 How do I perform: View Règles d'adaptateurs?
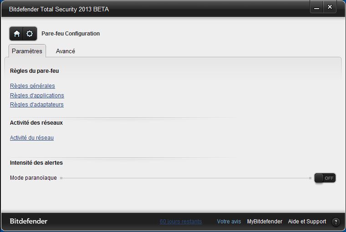pyautogui.click(x=37, y=105)
